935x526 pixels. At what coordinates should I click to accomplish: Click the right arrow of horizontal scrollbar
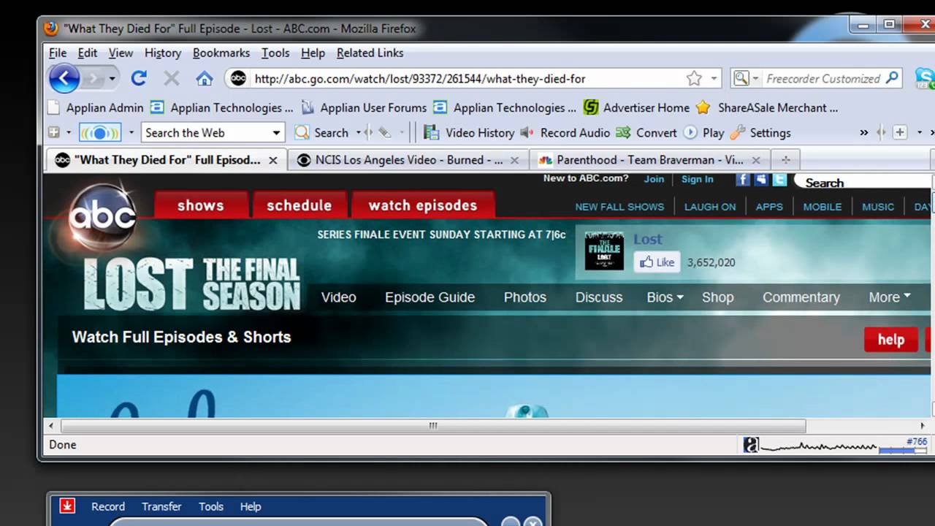(923, 426)
